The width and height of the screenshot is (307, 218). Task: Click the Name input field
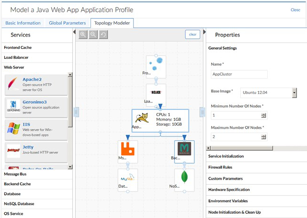click(239, 74)
